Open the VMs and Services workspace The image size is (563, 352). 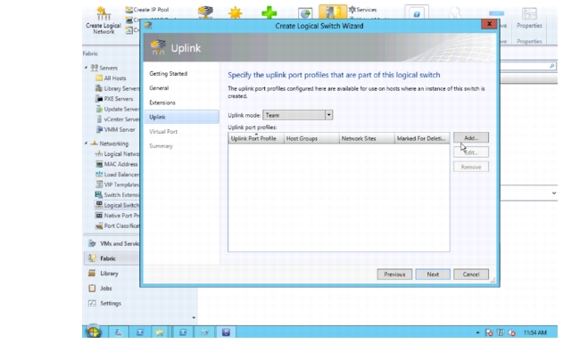click(112, 243)
